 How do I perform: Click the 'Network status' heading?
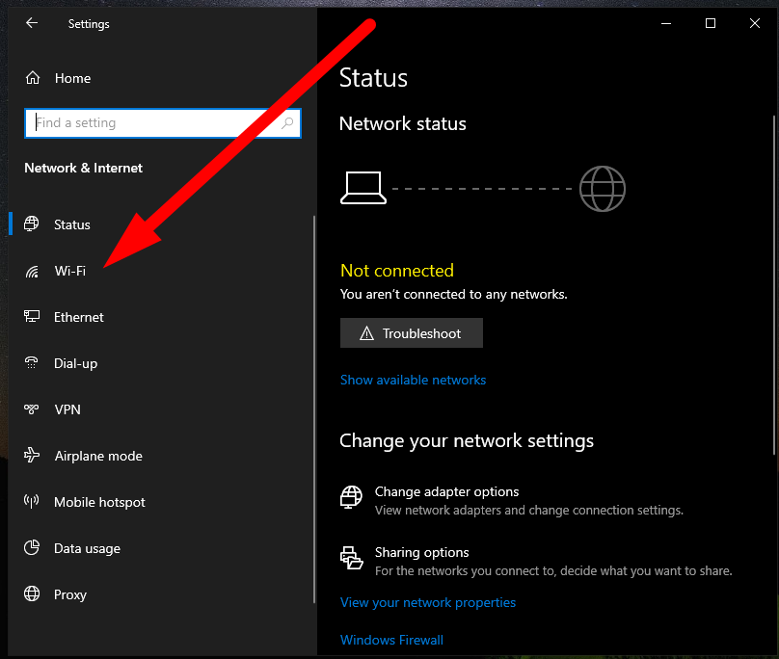(x=402, y=123)
